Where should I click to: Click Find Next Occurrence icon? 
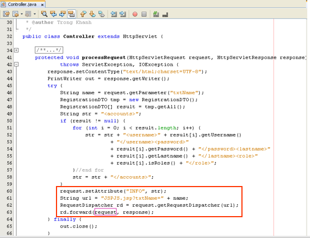pyautogui.click(x=63, y=14)
